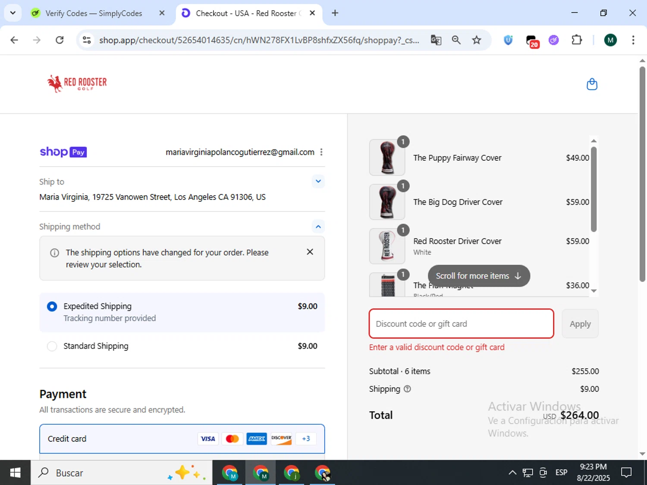Click The Big Dog Driver Cover thumbnail
The width and height of the screenshot is (647, 485).
pyautogui.click(x=387, y=202)
